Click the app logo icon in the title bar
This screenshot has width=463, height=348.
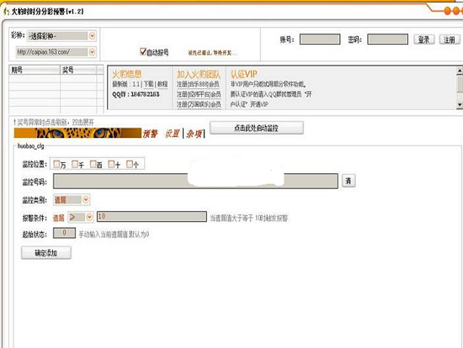coord(6,12)
